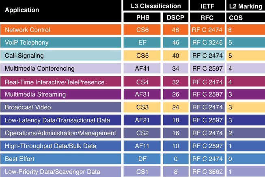265x177 pixels.
Task: Click the PHB column header
Action: 142,18
